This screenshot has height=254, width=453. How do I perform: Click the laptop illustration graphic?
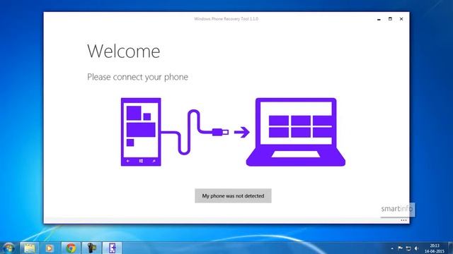pyautogui.click(x=296, y=132)
